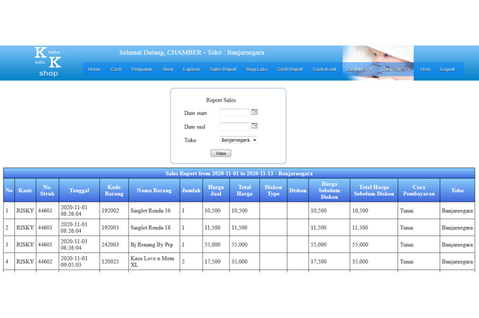This screenshot has width=479, height=318.
Task: Navigate to the Stock page
Action: point(168,69)
